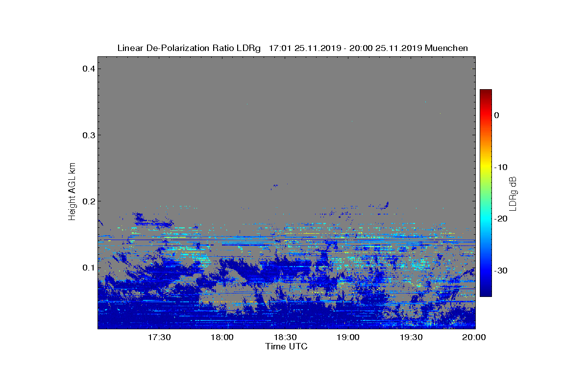The width and height of the screenshot is (588, 392).
Task: Click the dark blue bottom of the colorbar
Action: (486, 293)
